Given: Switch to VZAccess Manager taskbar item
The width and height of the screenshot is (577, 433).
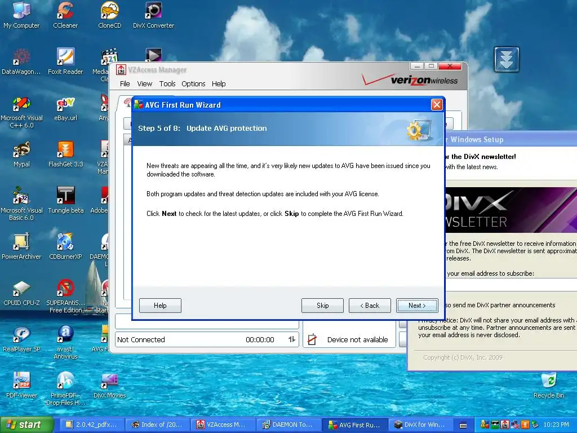Looking at the screenshot, I should (222, 425).
